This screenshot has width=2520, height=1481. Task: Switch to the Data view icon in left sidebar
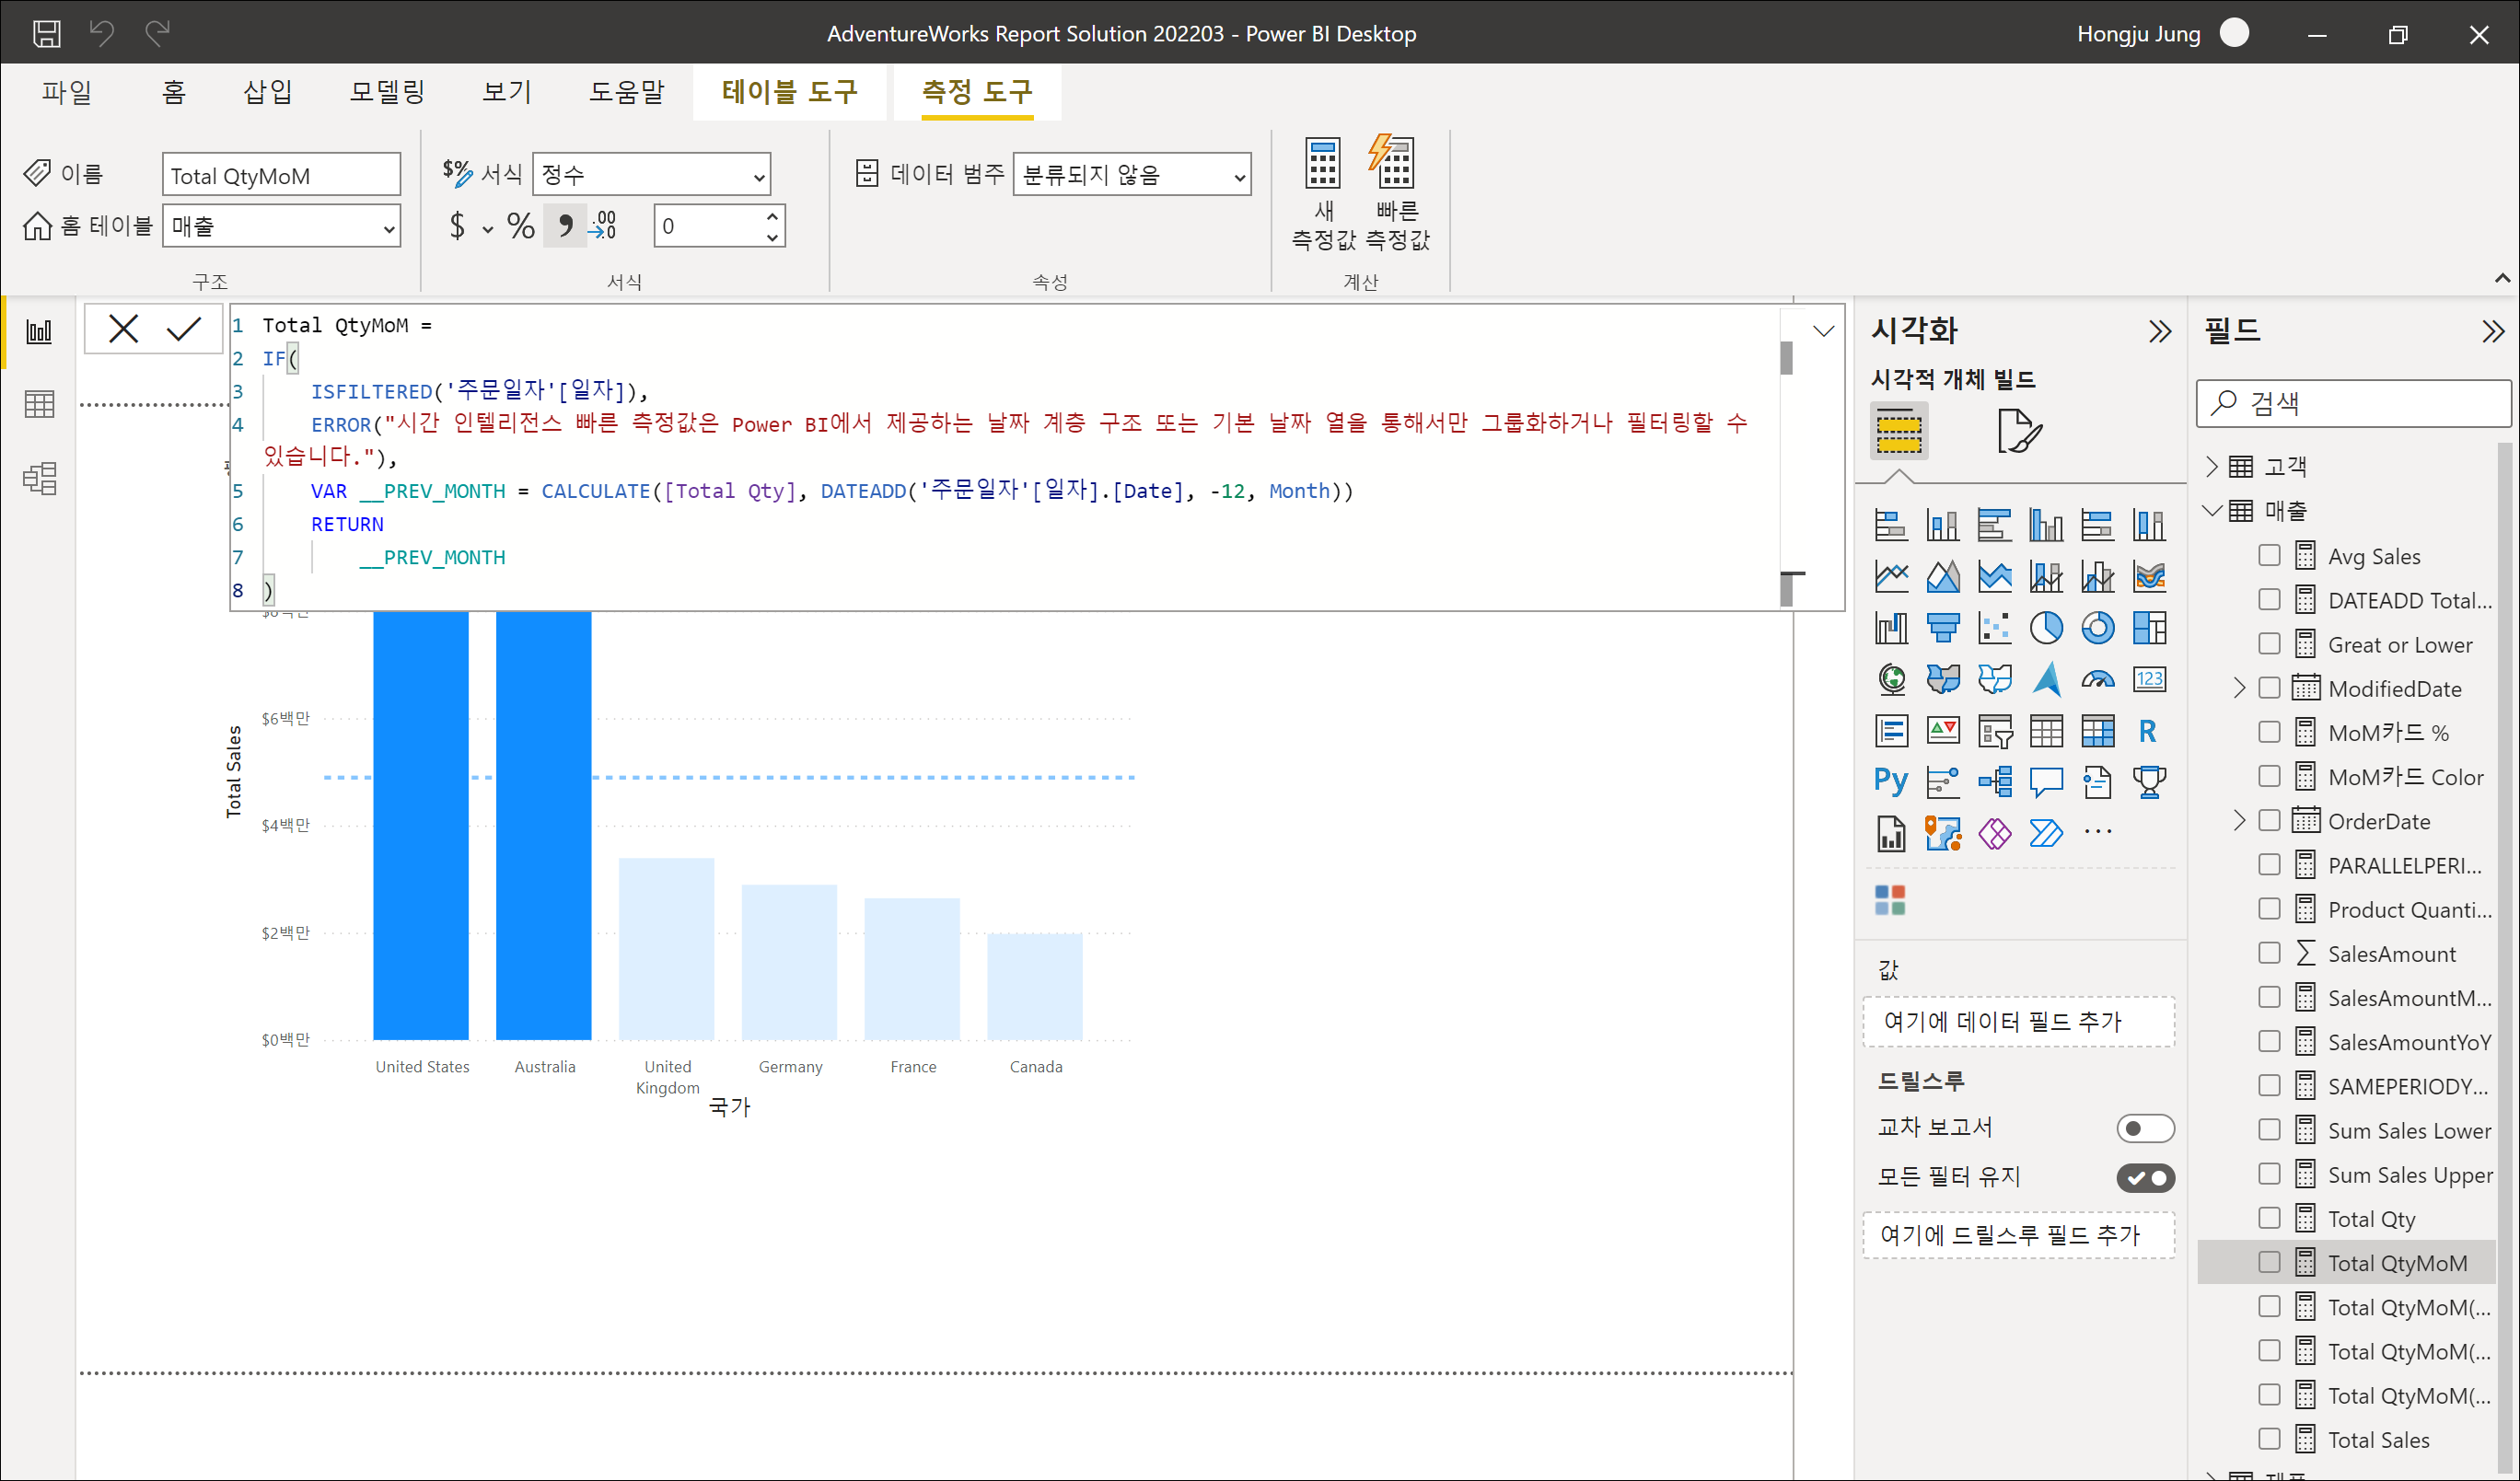click(x=40, y=405)
